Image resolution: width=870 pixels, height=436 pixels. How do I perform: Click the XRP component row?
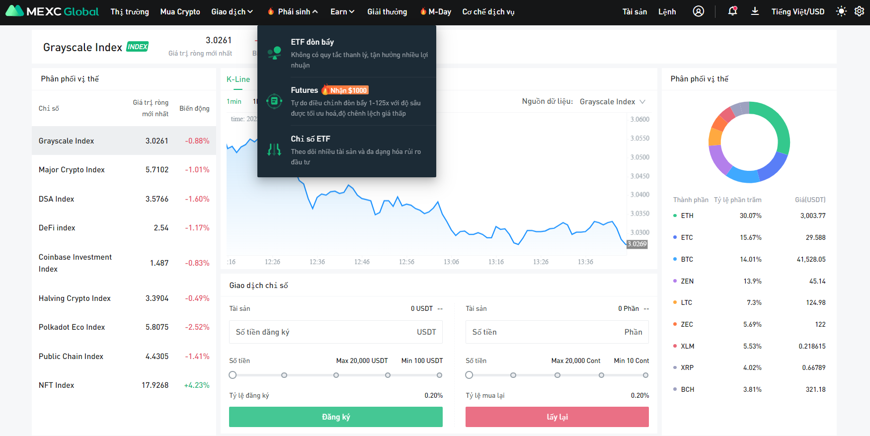click(x=749, y=367)
